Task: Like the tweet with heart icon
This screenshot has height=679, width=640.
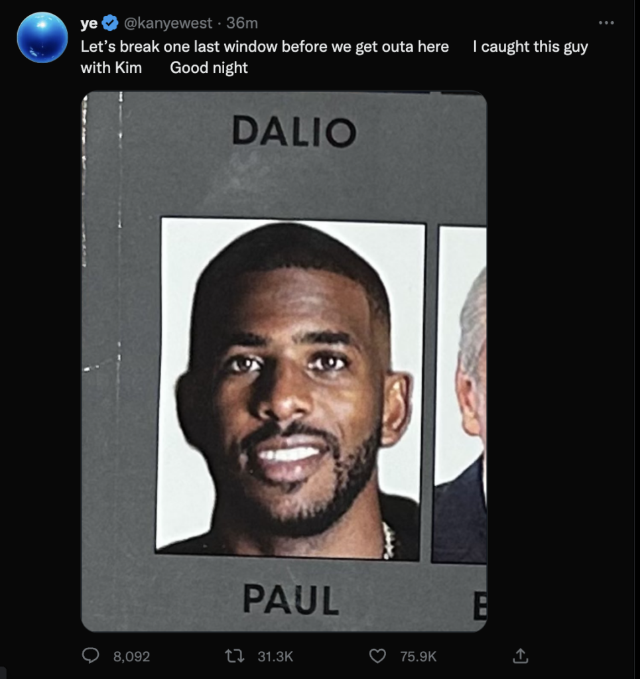Action: point(377,656)
